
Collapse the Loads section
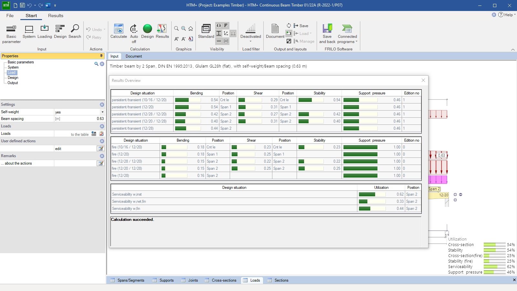tap(102, 126)
